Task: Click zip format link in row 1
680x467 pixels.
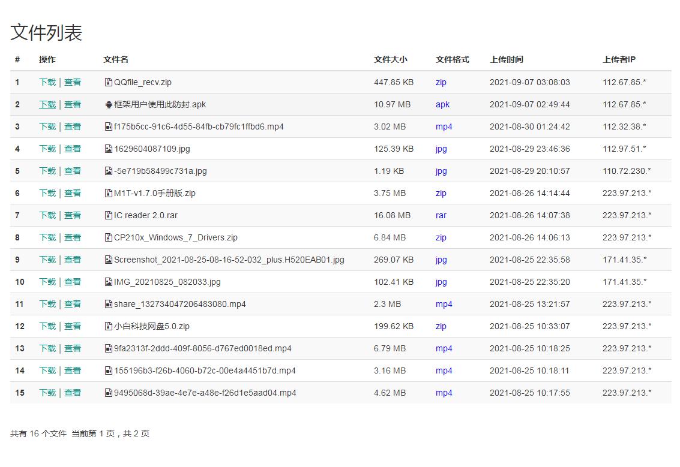Action: [x=441, y=82]
